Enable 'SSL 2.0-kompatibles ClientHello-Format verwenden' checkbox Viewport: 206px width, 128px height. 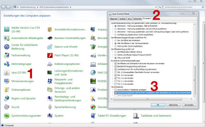(x=115, y=72)
